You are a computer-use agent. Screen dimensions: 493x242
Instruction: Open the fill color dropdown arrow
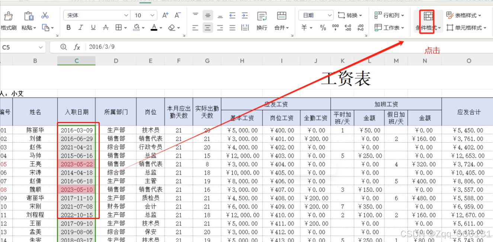143,28
